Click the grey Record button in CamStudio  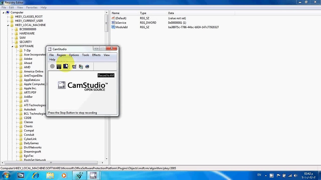click(52, 66)
